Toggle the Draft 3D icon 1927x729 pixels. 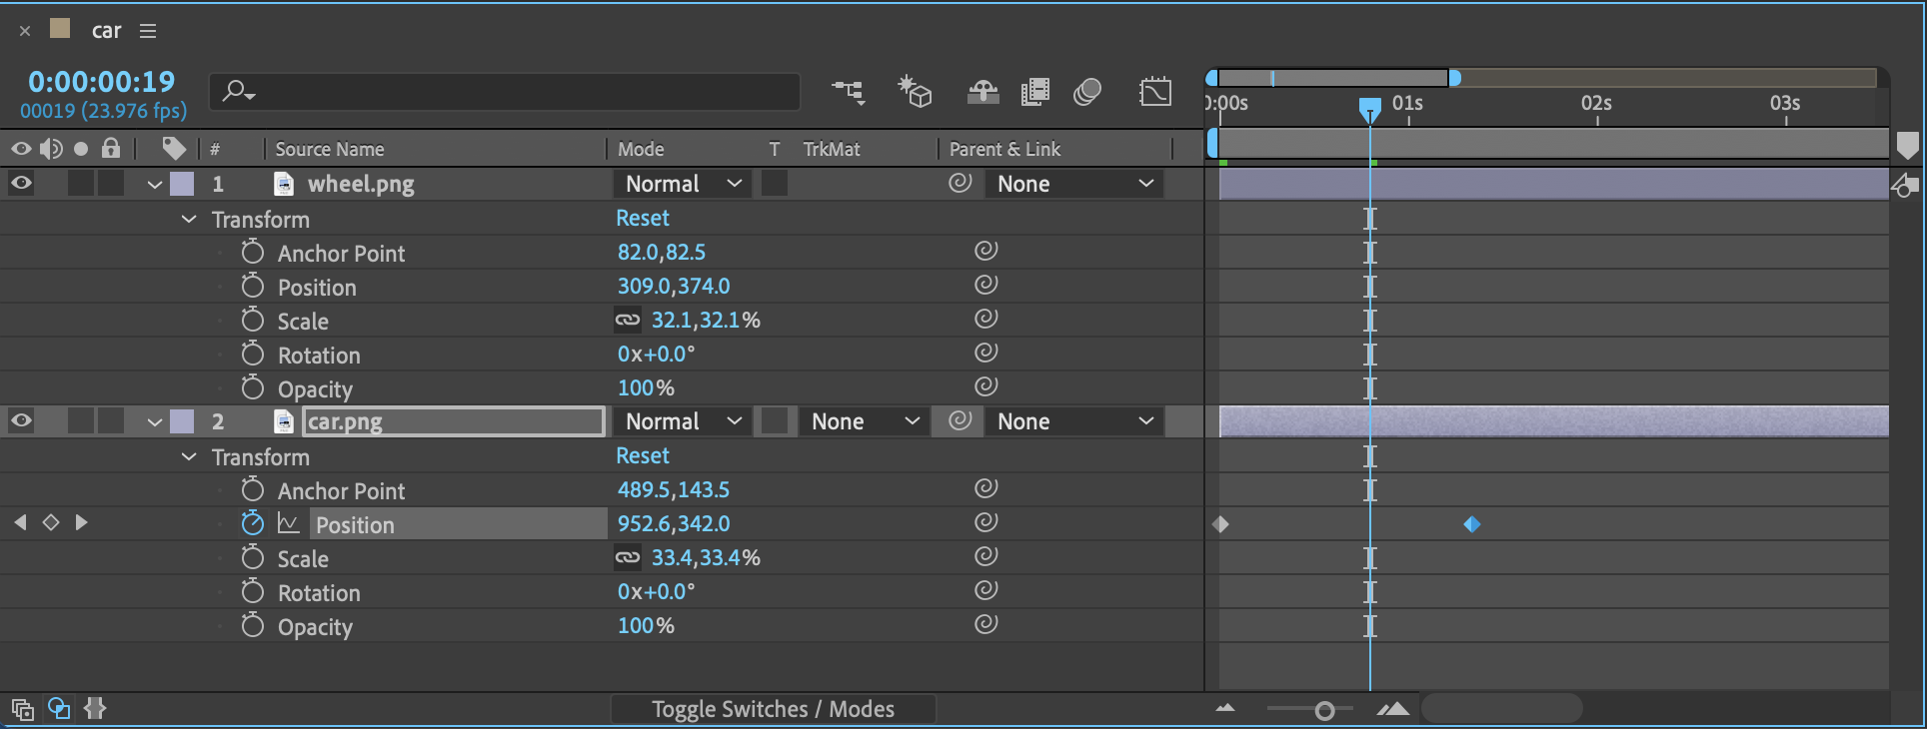[x=914, y=92]
